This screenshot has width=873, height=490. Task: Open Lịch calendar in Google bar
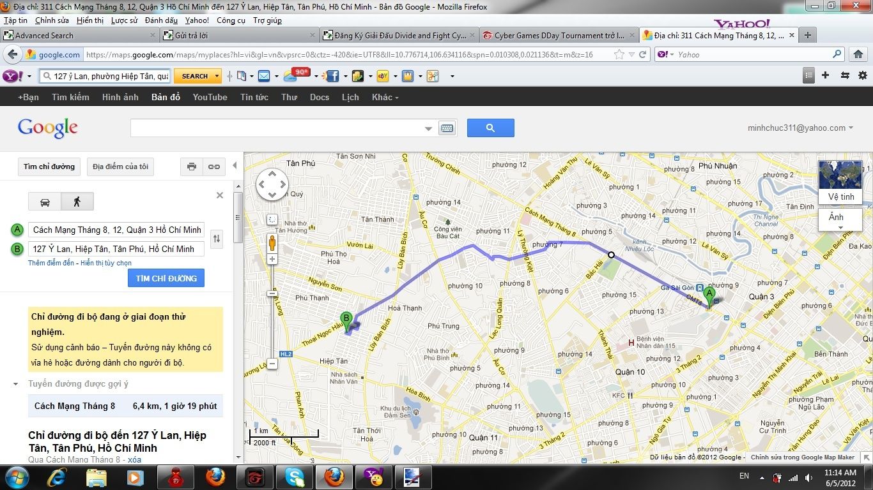(350, 97)
